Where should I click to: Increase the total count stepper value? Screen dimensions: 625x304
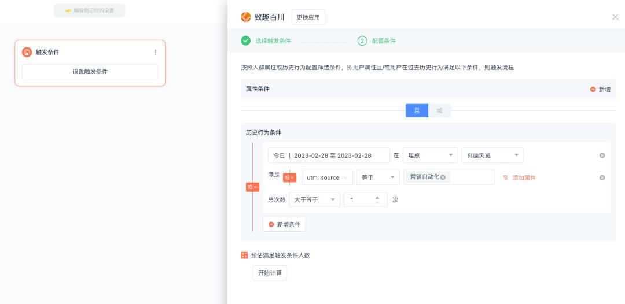[377, 197]
